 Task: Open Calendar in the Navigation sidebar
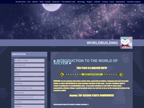click(29, 102)
